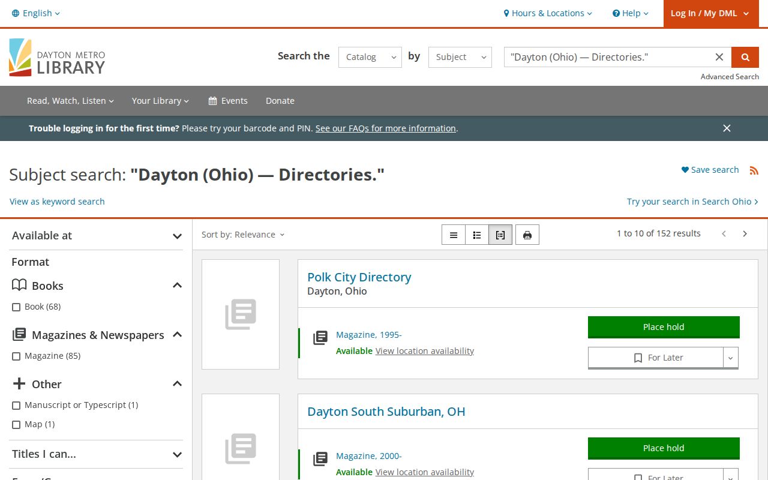The width and height of the screenshot is (768, 480).
Task: Open the Hours & Locations menu
Action: coord(548,13)
